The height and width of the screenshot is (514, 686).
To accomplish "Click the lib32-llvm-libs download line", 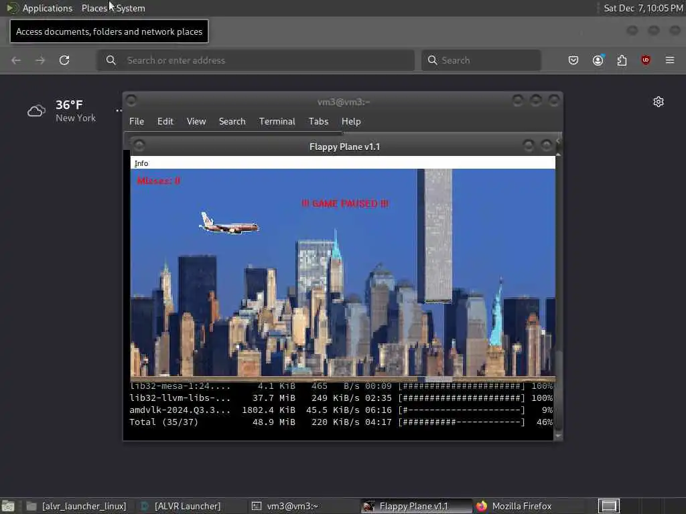I will coord(341,398).
